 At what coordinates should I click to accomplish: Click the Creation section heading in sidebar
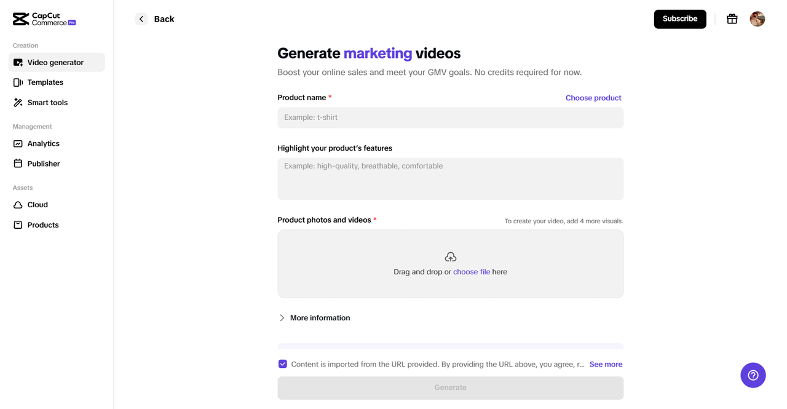pyautogui.click(x=25, y=46)
